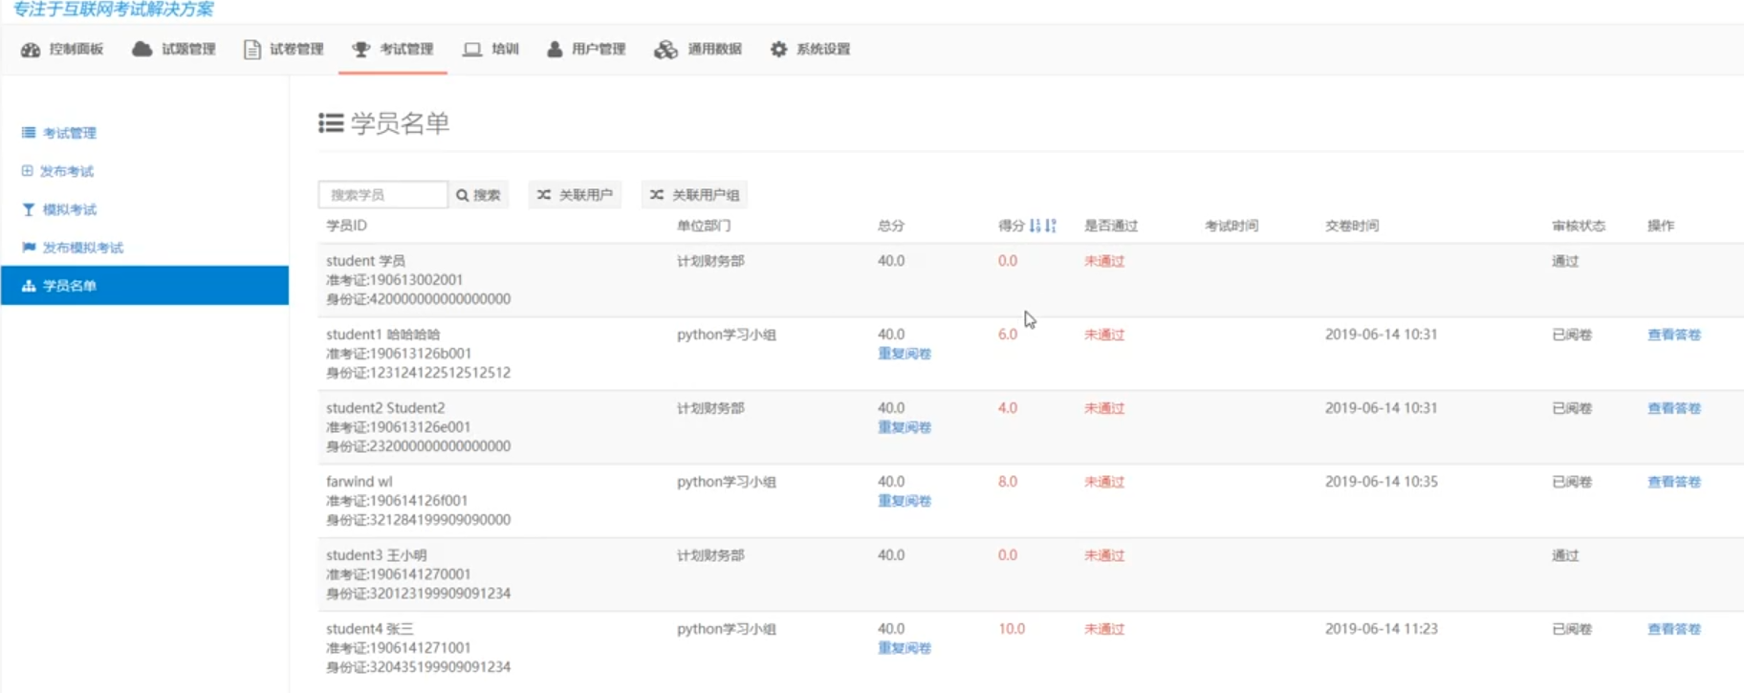Click 通过 status in student3's row
The height and width of the screenshot is (693, 1744).
point(1565,555)
